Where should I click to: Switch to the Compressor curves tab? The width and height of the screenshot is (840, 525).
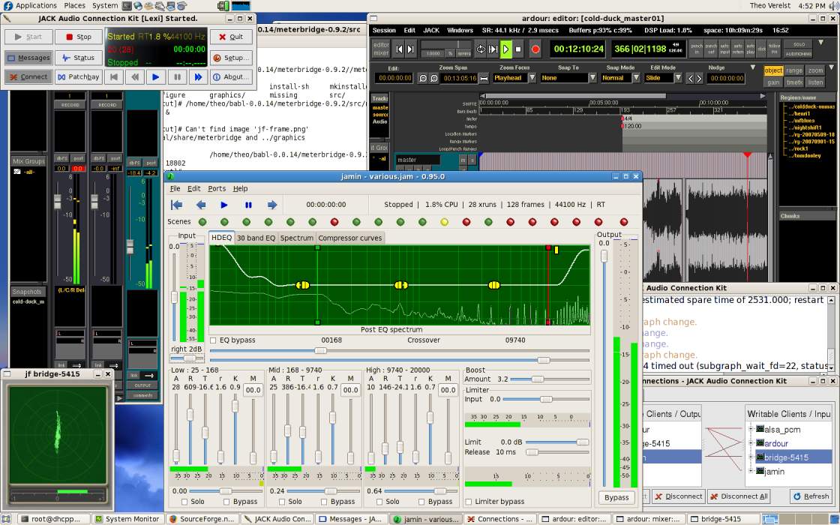click(349, 238)
